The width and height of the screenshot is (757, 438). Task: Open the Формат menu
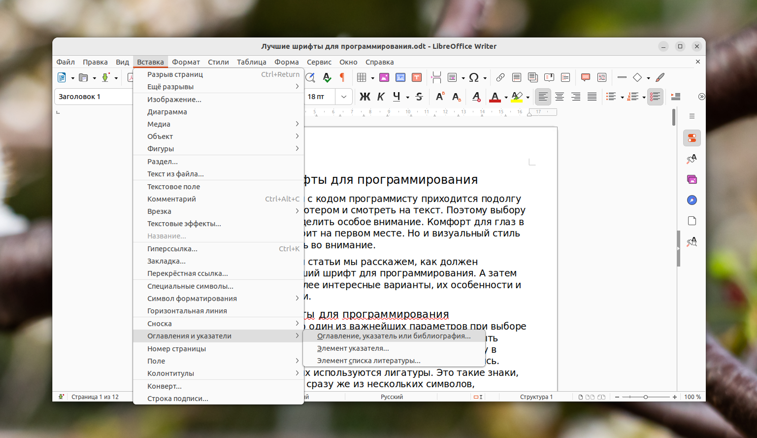click(x=186, y=62)
